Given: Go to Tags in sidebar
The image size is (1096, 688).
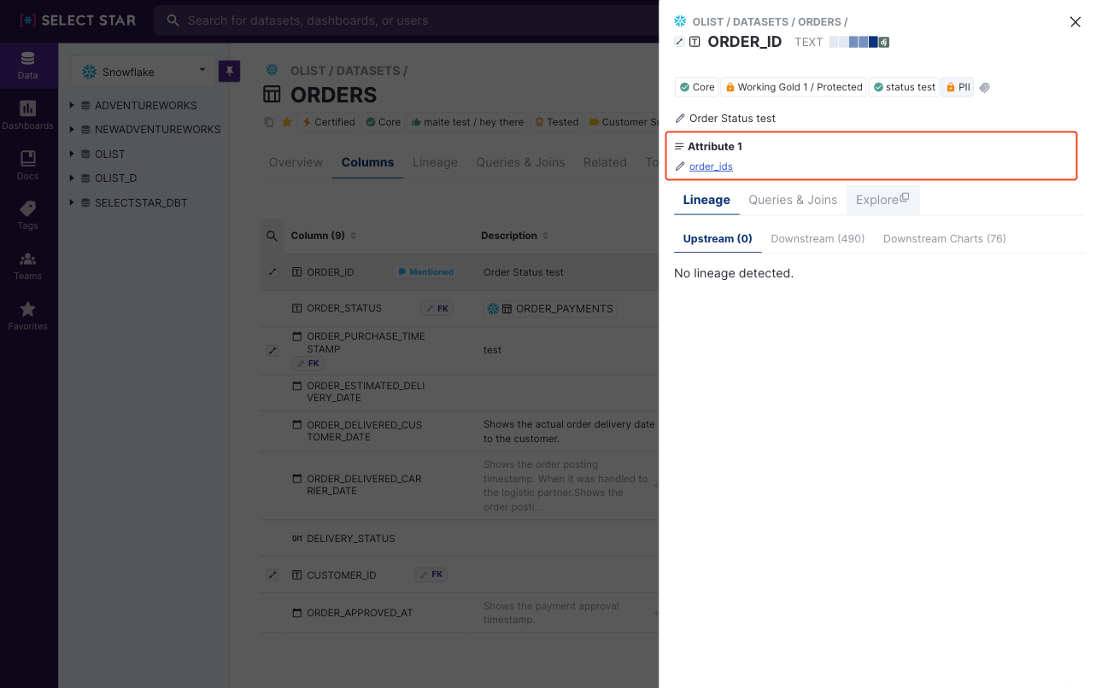Looking at the screenshot, I should pyautogui.click(x=27, y=215).
